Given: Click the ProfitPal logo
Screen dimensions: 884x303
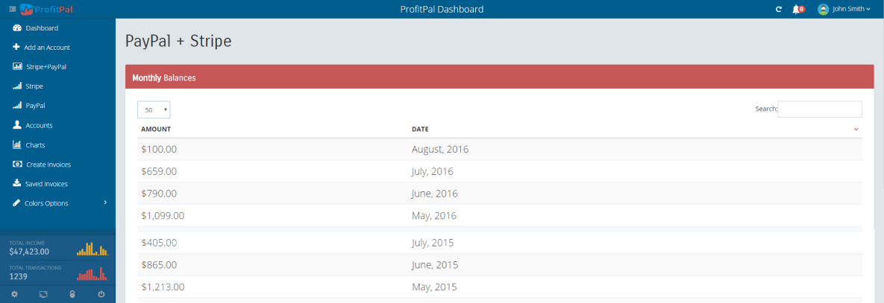Looking at the screenshot, I should tap(46, 9).
